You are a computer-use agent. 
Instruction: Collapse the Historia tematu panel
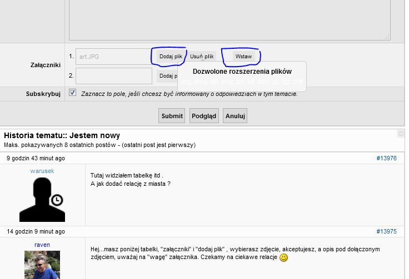pyautogui.click(x=401, y=134)
